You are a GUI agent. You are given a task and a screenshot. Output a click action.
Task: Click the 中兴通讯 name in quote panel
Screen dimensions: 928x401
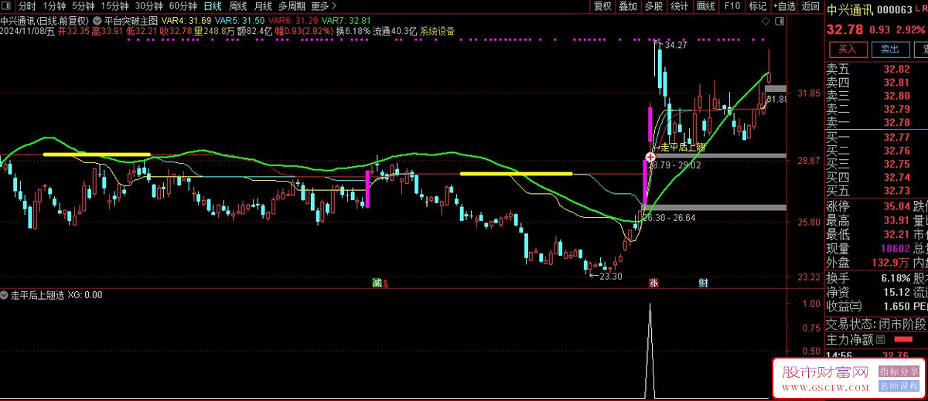[x=850, y=10]
